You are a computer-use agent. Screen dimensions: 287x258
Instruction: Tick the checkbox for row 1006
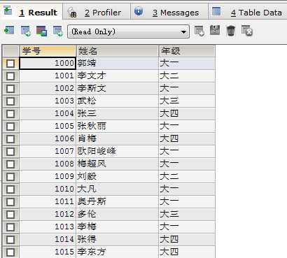pos(10,139)
